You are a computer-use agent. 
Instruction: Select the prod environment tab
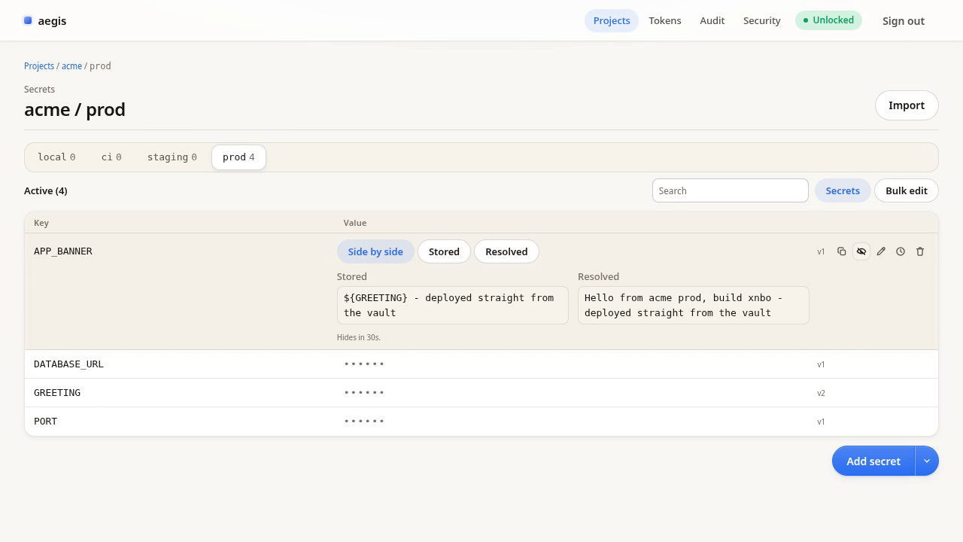pos(238,157)
